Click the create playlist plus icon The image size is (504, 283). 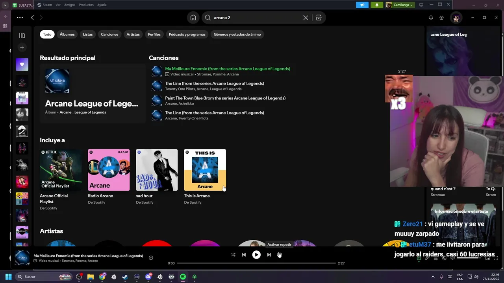pos(22,48)
